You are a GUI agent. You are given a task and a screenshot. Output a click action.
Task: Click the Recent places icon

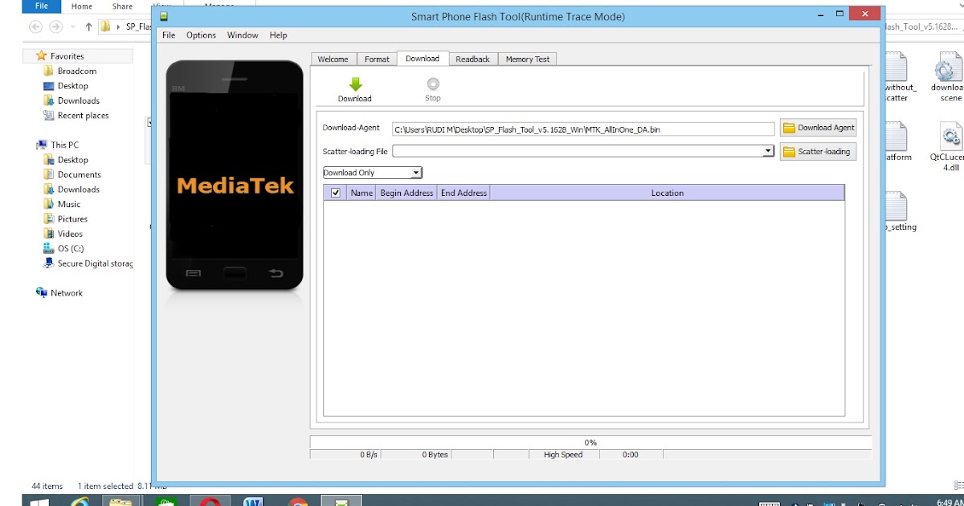click(x=50, y=116)
